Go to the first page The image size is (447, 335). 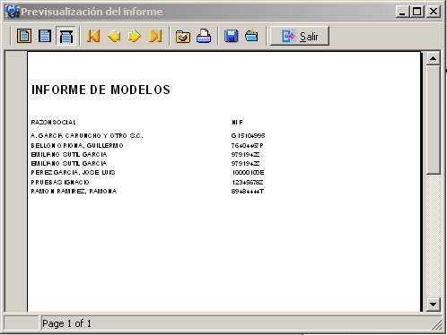(93, 36)
